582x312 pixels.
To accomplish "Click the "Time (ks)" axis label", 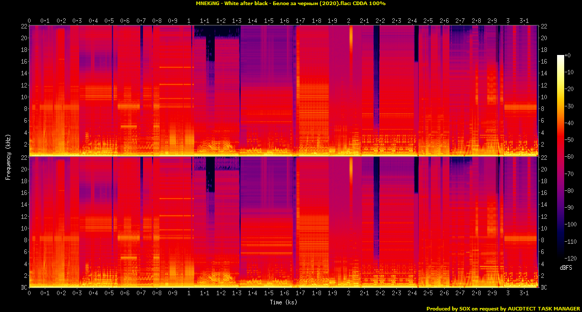I will (283, 302).
